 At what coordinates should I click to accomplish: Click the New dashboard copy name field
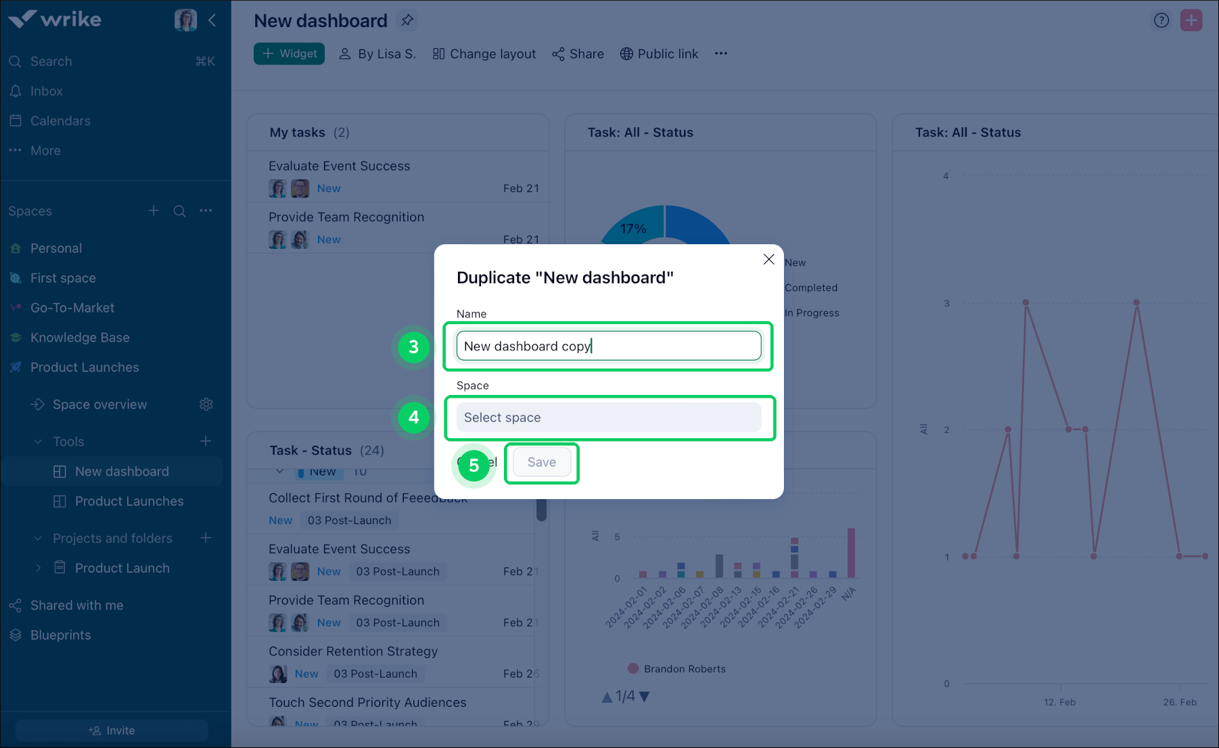(x=607, y=346)
